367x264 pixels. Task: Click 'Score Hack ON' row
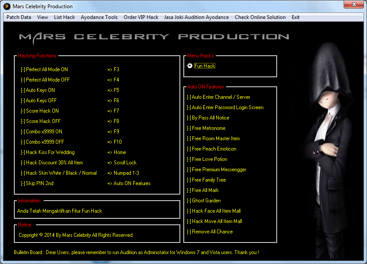click(40, 111)
